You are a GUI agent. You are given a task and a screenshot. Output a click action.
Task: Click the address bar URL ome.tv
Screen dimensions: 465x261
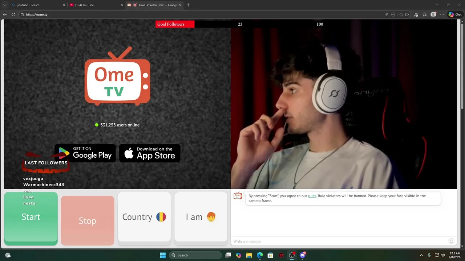(x=37, y=14)
